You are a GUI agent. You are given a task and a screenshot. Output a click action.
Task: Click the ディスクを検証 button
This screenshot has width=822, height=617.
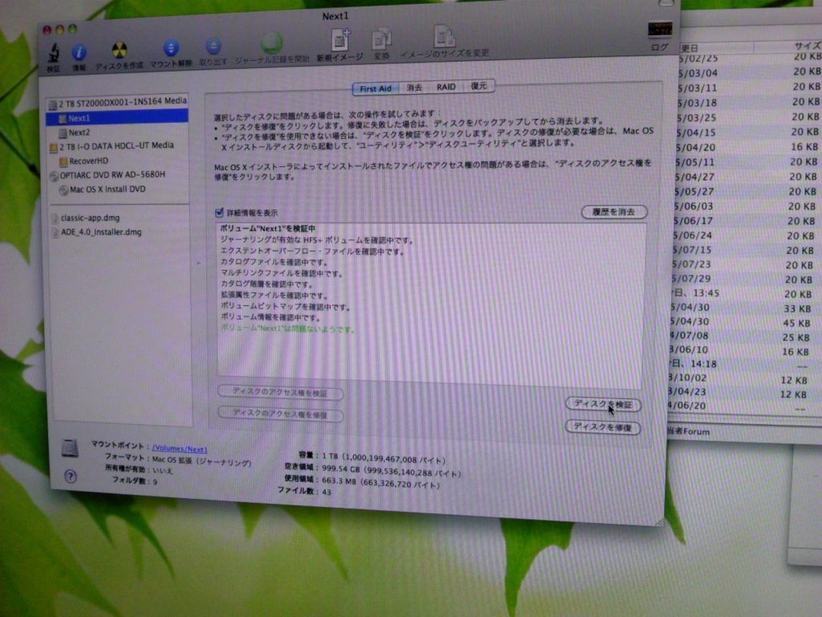click(x=603, y=403)
